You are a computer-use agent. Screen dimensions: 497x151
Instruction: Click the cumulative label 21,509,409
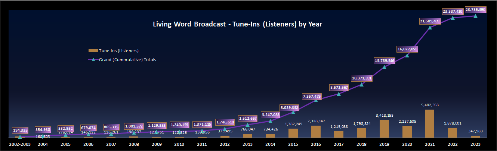[430, 21]
